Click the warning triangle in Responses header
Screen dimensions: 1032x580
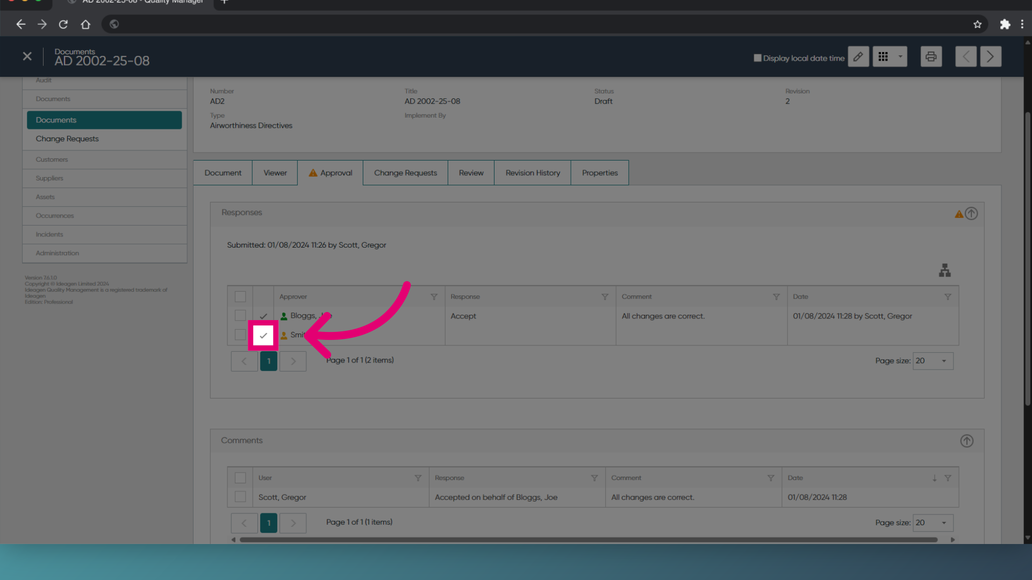pos(958,214)
